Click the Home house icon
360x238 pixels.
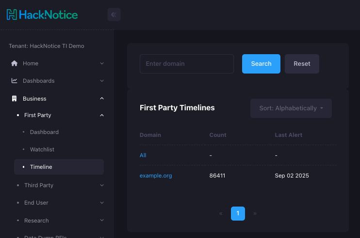click(x=14, y=63)
